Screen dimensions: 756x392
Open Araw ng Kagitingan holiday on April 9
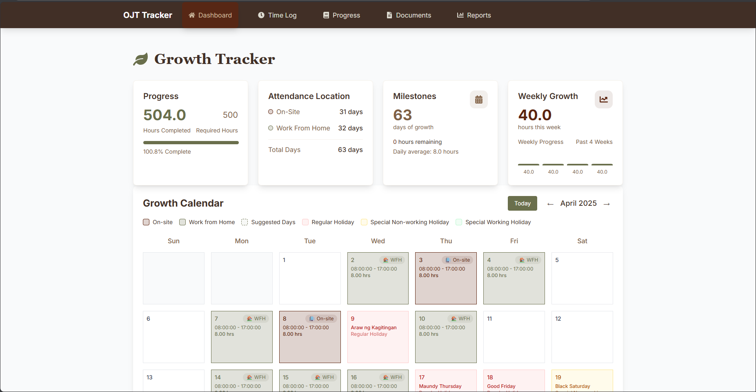378,337
